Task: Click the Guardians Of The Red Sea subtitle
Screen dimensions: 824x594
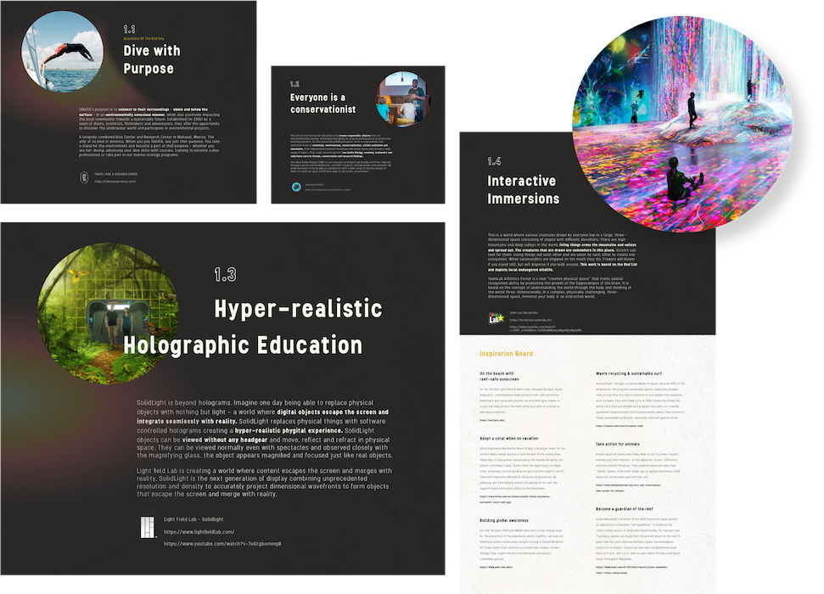Action: [x=143, y=38]
